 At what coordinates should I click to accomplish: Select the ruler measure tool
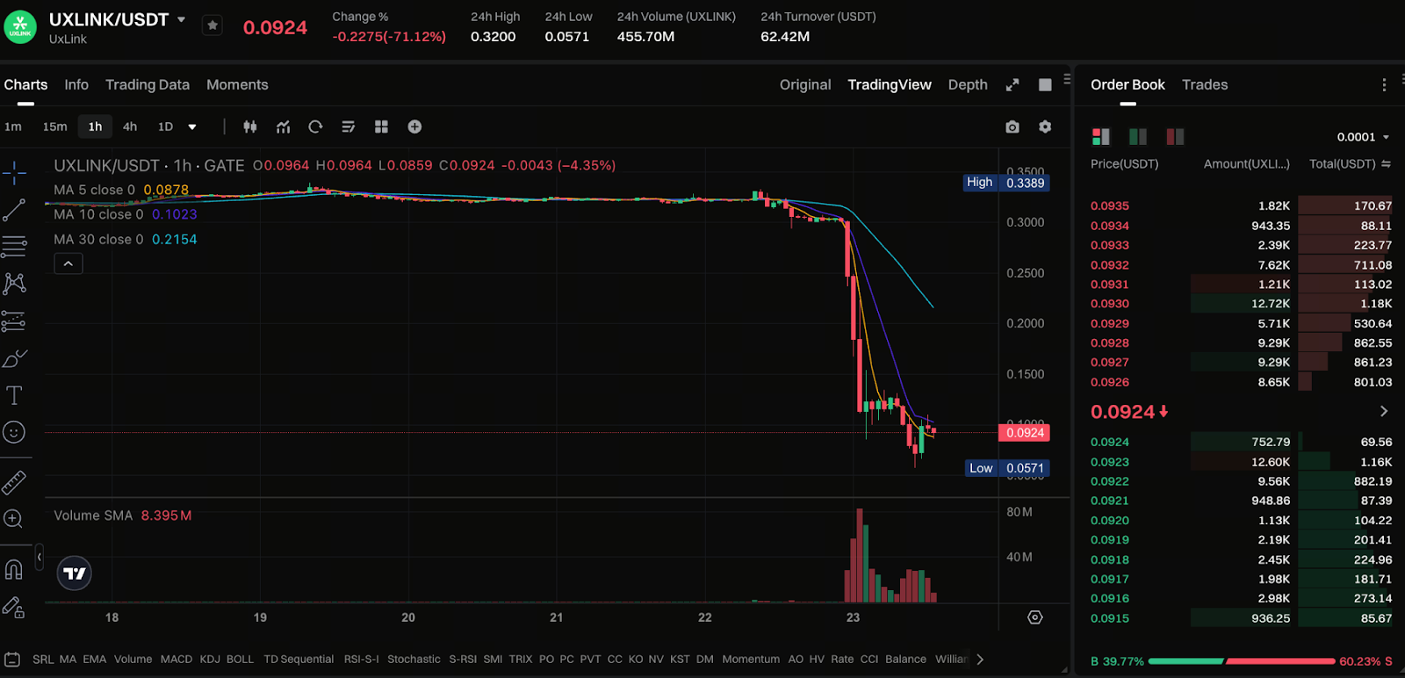[14, 482]
